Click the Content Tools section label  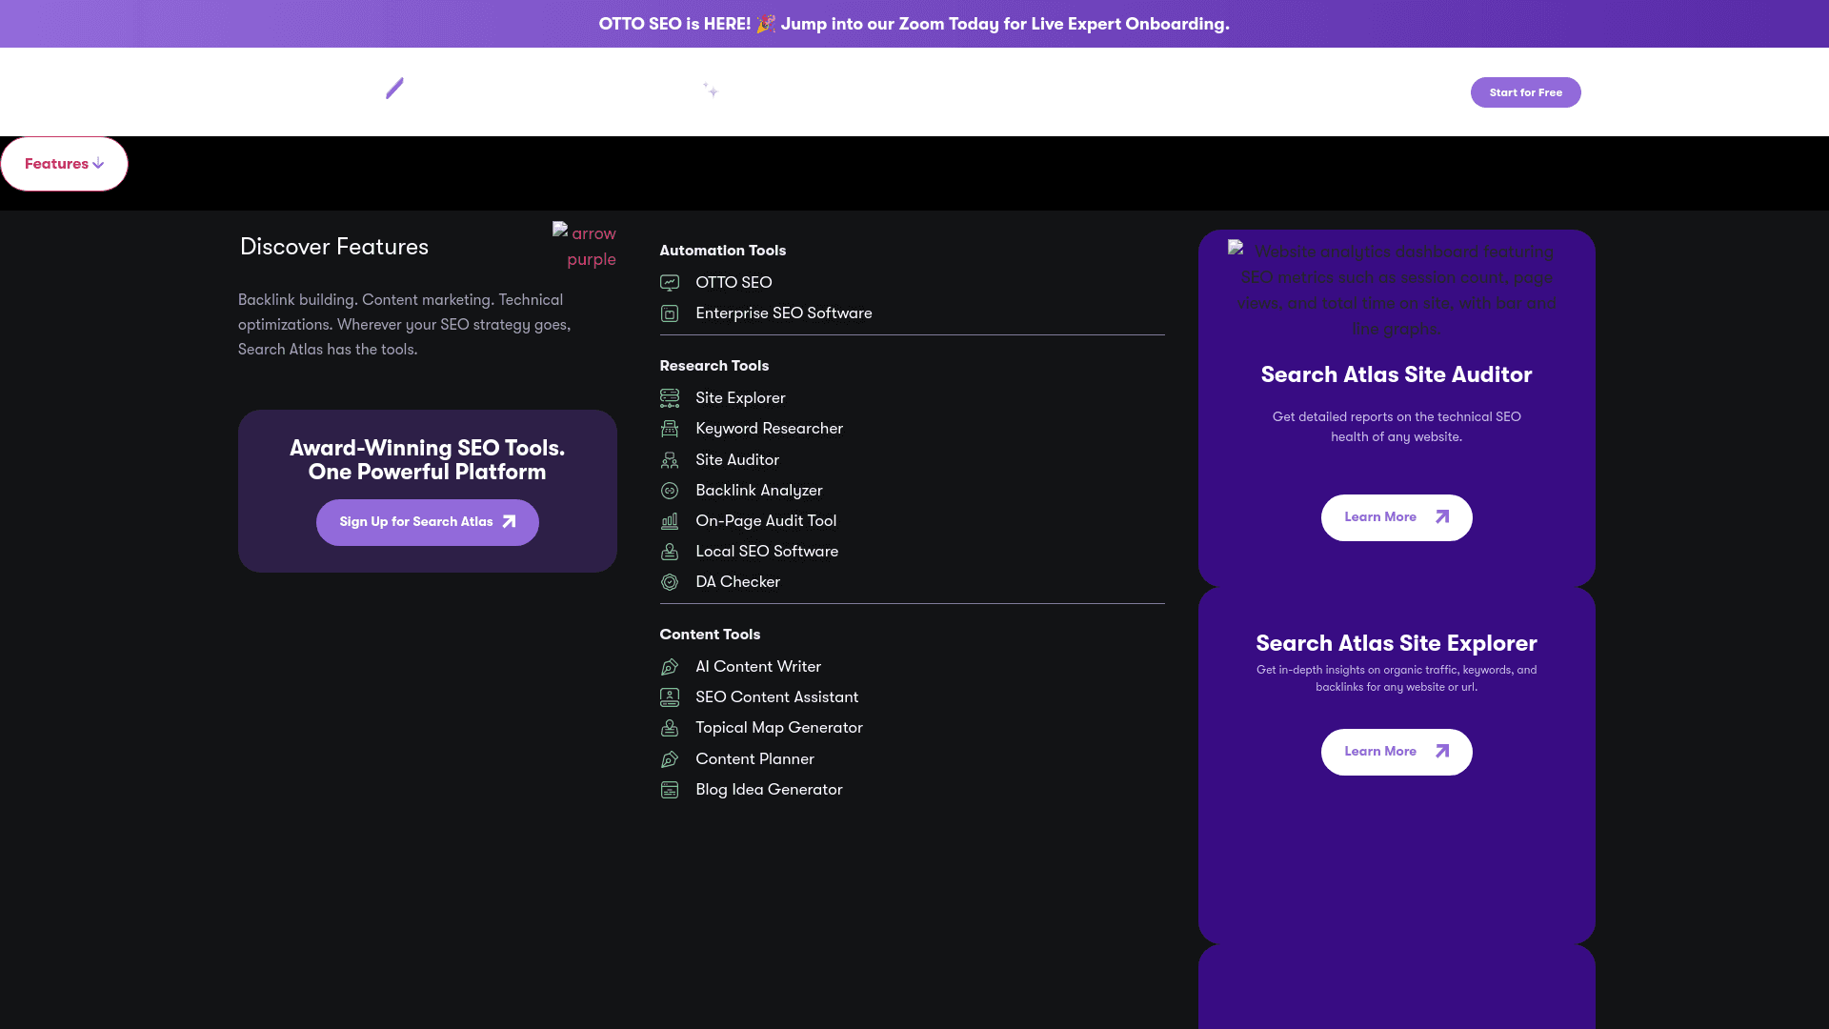(710, 635)
